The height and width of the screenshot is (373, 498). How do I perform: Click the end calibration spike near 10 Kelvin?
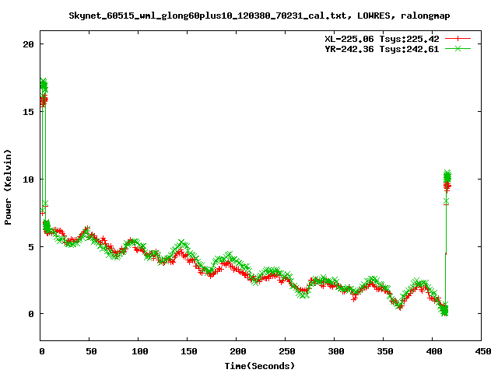pyautogui.click(x=447, y=176)
